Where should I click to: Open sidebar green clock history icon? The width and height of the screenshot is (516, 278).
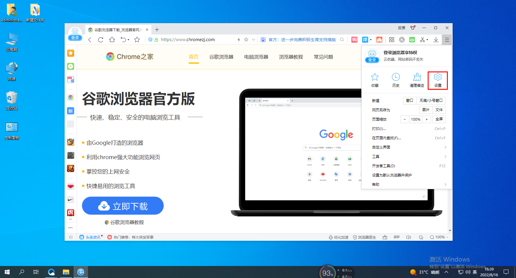tap(71, 66)
